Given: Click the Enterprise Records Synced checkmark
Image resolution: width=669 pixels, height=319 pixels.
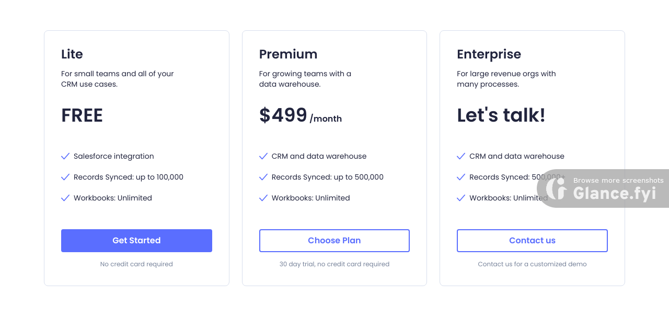Looking at the screenshot, I should tap(461, 177).
